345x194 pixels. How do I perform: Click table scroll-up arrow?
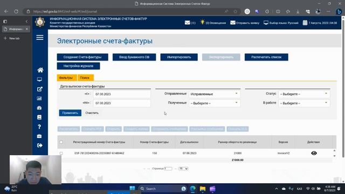(x=334, y=151)
